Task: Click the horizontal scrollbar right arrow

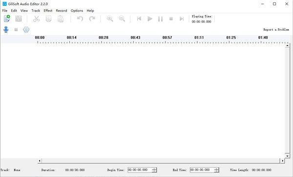Action: (283, 160)
